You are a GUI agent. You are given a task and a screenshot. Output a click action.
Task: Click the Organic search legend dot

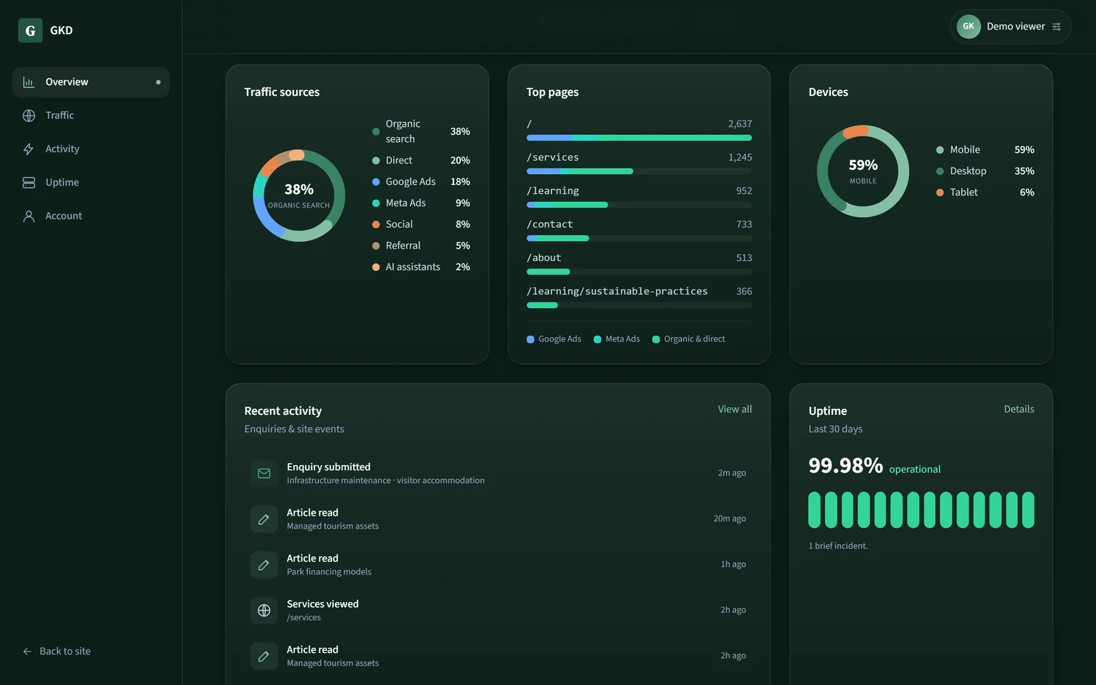(x=376, y=132)
